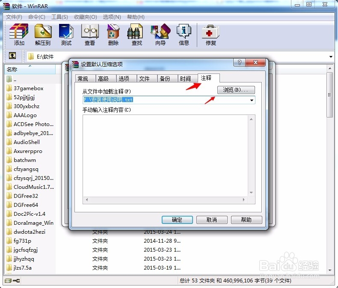Select the jgcfsqfzgj folder

(22, 250)
